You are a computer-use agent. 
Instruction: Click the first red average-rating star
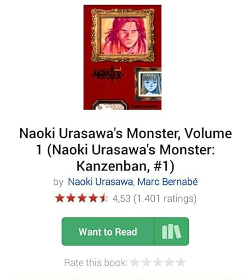point(60,198)
